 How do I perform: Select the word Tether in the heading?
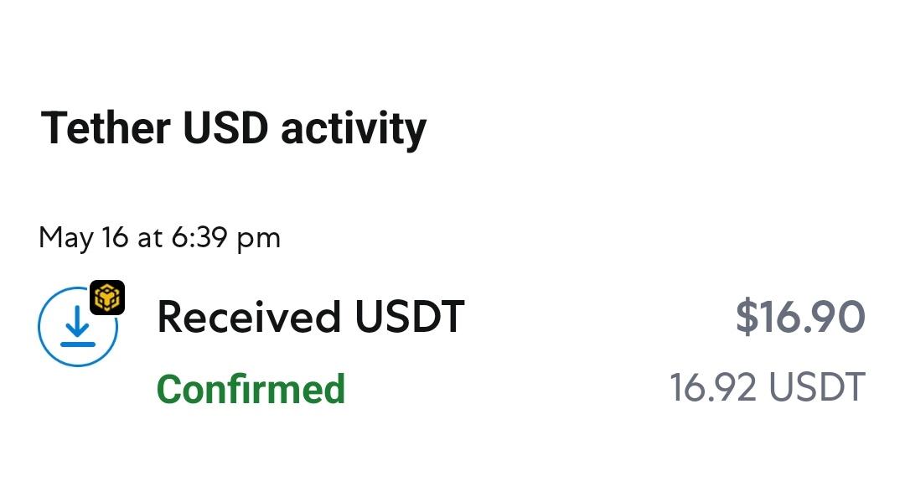pyautogui.click(x=106, y=127)
